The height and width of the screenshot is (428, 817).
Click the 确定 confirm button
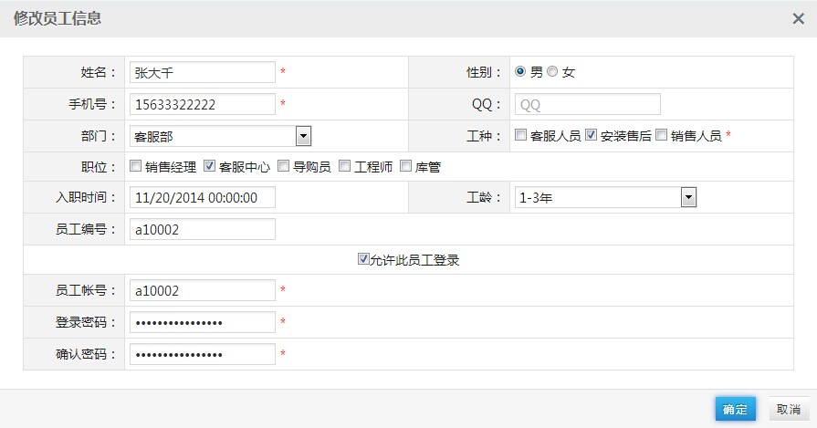(735, 409)
